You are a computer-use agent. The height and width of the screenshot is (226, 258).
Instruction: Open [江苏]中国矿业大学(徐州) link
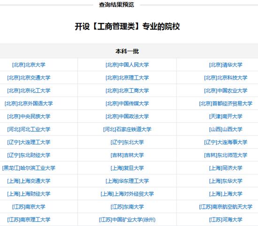(x=127, y=219)
